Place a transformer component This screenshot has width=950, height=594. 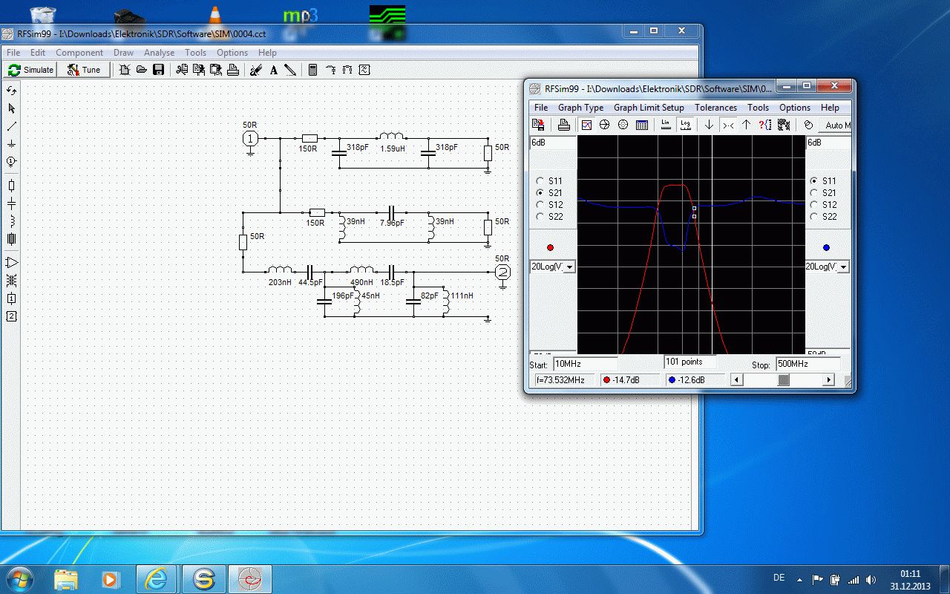(x=11, y=281)
